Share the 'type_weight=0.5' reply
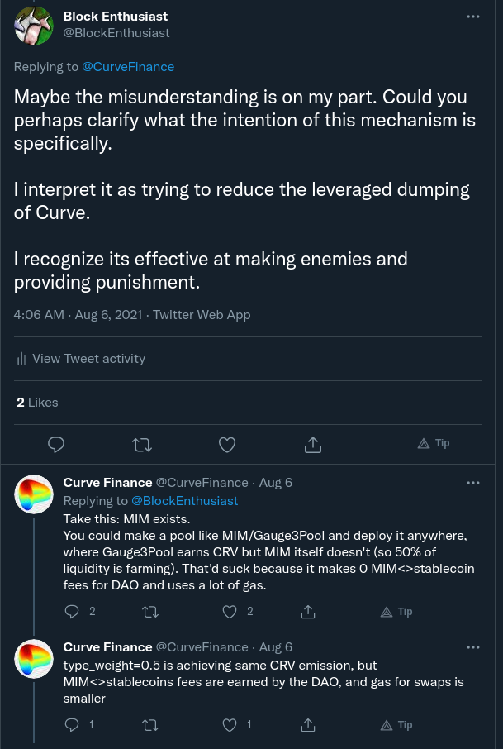Screen dimensions: 503x749 point(308,724)
